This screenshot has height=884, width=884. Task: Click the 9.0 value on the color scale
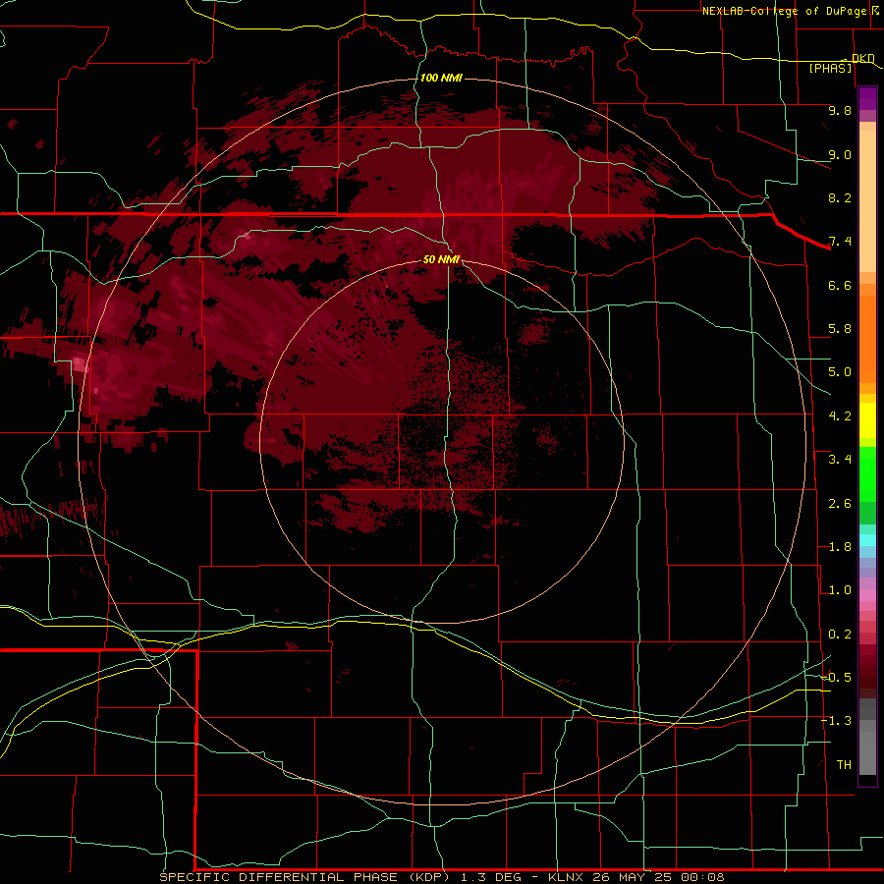pos(840,154)
